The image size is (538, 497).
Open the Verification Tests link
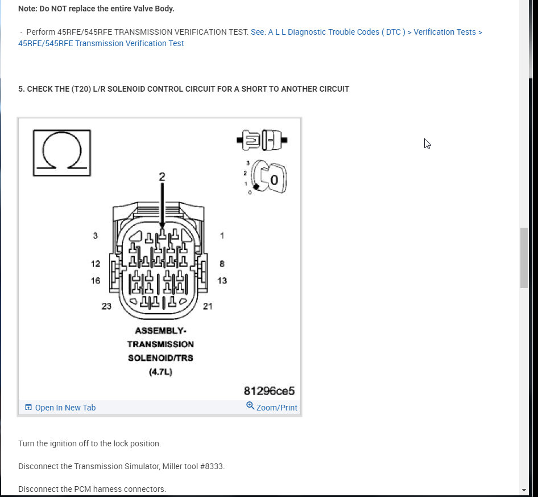(x=445, y=32)
